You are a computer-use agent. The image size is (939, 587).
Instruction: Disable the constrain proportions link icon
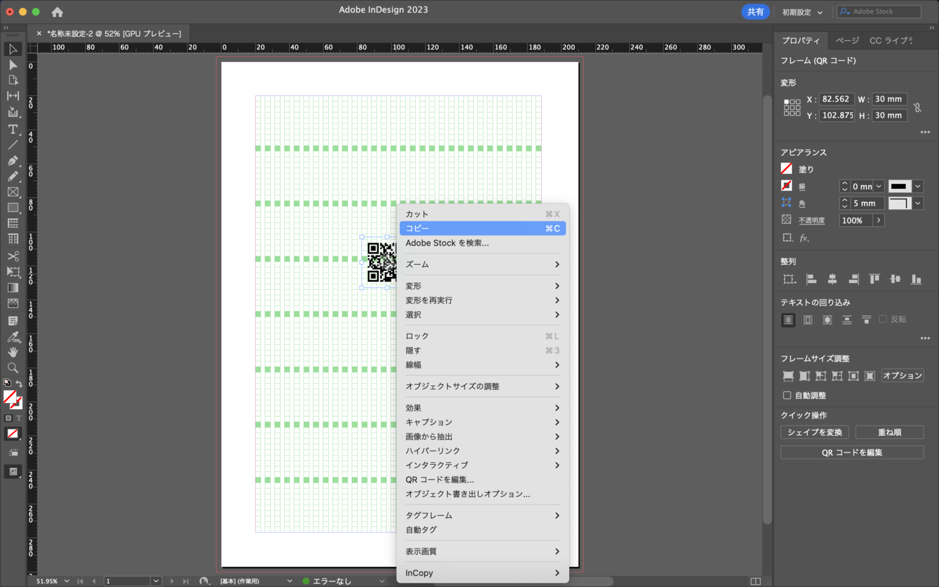[918, 107]
